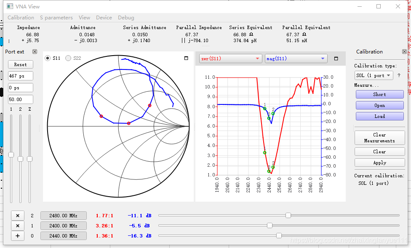Click the -16.3 dB value of marker 0
Viewport: 411px width, 248px height.
pyautogui.click(x=139, y=236)
